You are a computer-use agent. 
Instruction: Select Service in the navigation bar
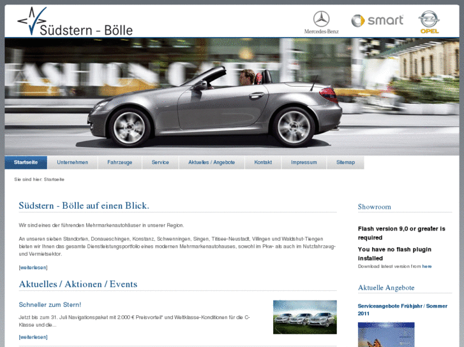tap(160, 162)
